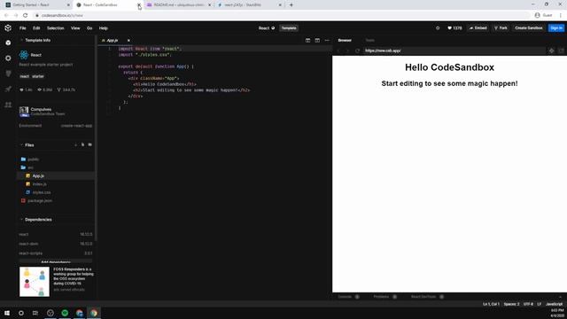The height and width of the screenshot is (319, 567).
Task: Click browser preview back arrow
Action: 338,51
